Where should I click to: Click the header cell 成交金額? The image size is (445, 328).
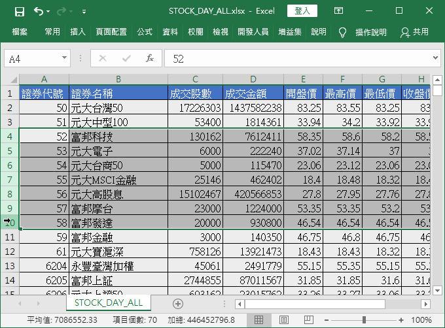253,93
